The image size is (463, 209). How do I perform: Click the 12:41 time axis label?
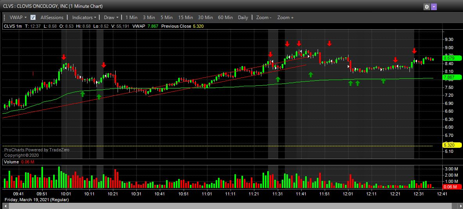coord(442,194)
